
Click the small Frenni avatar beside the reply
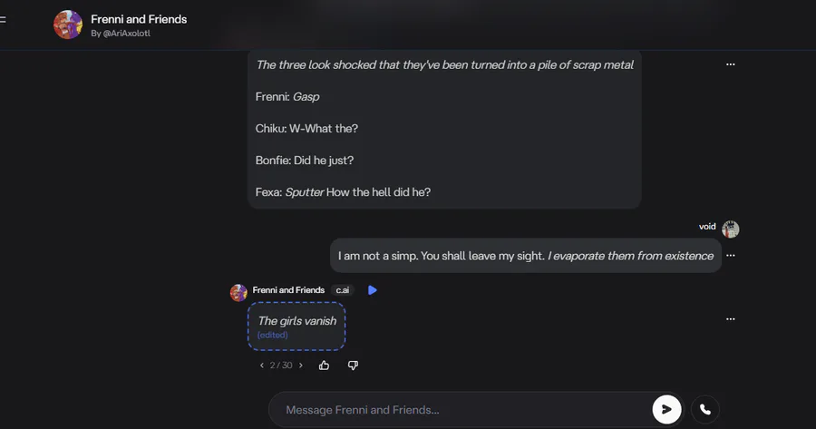(238, 292)
